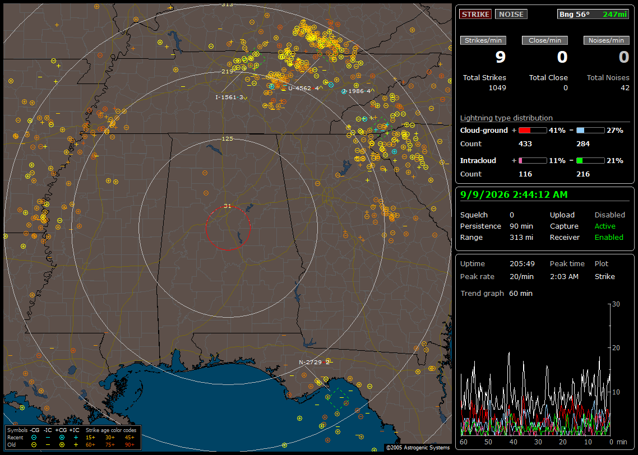Toggle the NOISE mode button
Image resolution: width=638 pixels, height=455 pixels.
(x=511, y=14)
